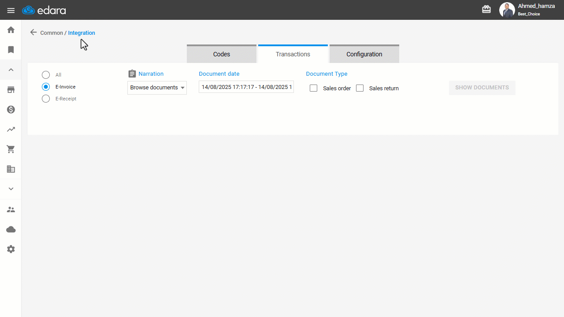Click the Document Type label
The image size is (564, 317).
click(327, 74)
